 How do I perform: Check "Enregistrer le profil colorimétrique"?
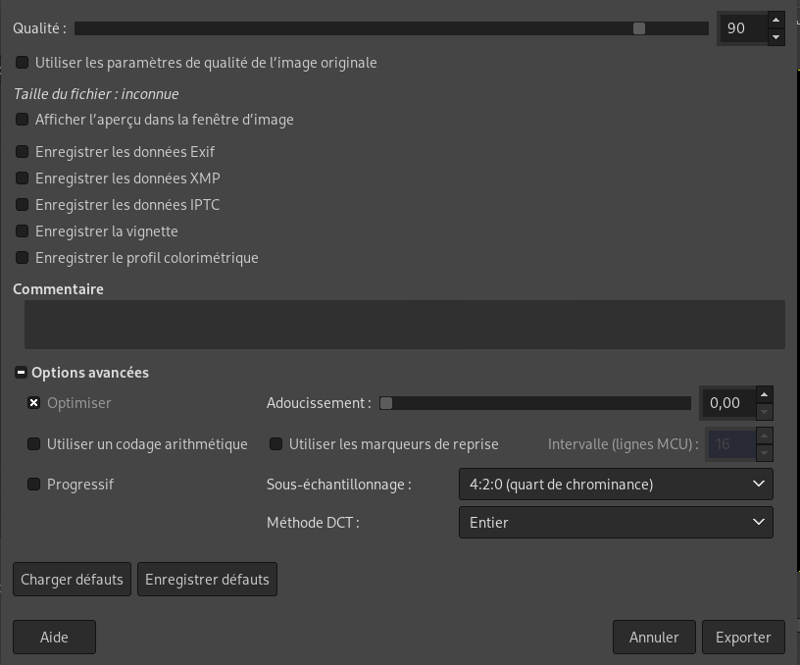(21, 257)
